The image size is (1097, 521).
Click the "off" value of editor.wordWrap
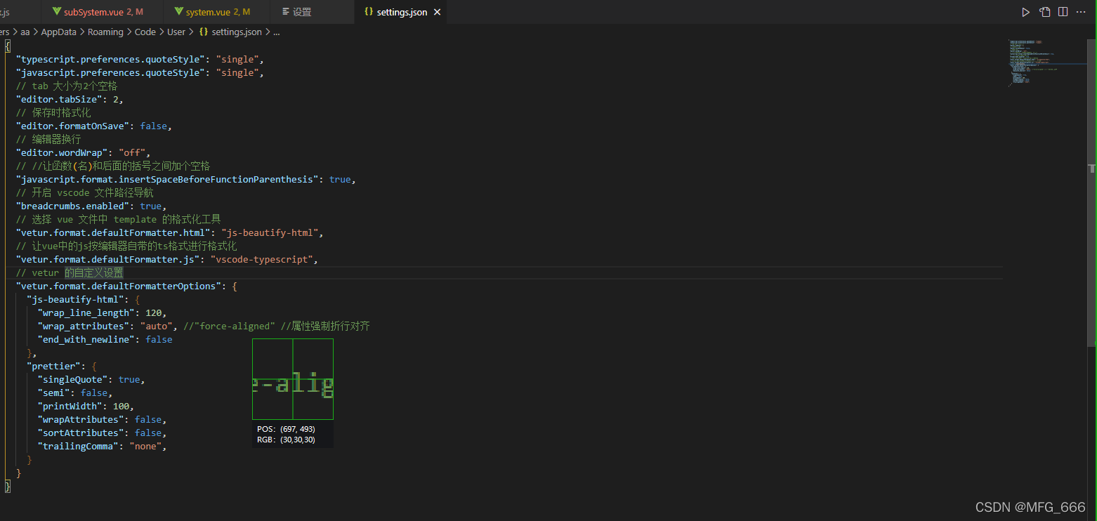click(132, 152)
